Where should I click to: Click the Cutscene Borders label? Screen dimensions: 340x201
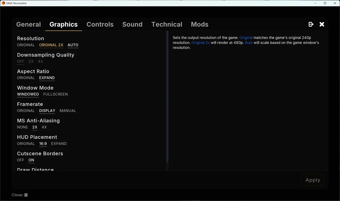click(x=40, y=154)
